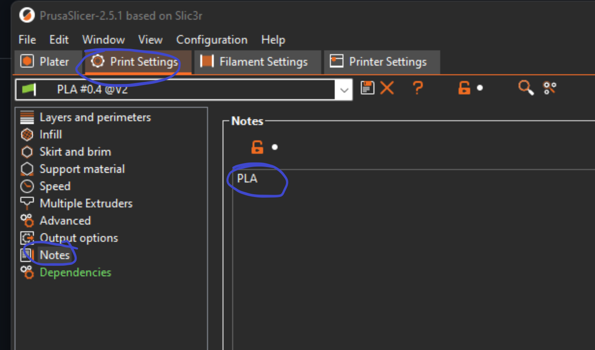The height and width of the screenshot is (350, 595).
Task: Toggle the orange padlock in Notes section
Action: click(258, 147)
